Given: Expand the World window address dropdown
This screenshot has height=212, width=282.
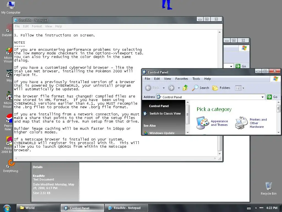Looking at the screenshot, I should pyautogui.click(x=231, y=66).
